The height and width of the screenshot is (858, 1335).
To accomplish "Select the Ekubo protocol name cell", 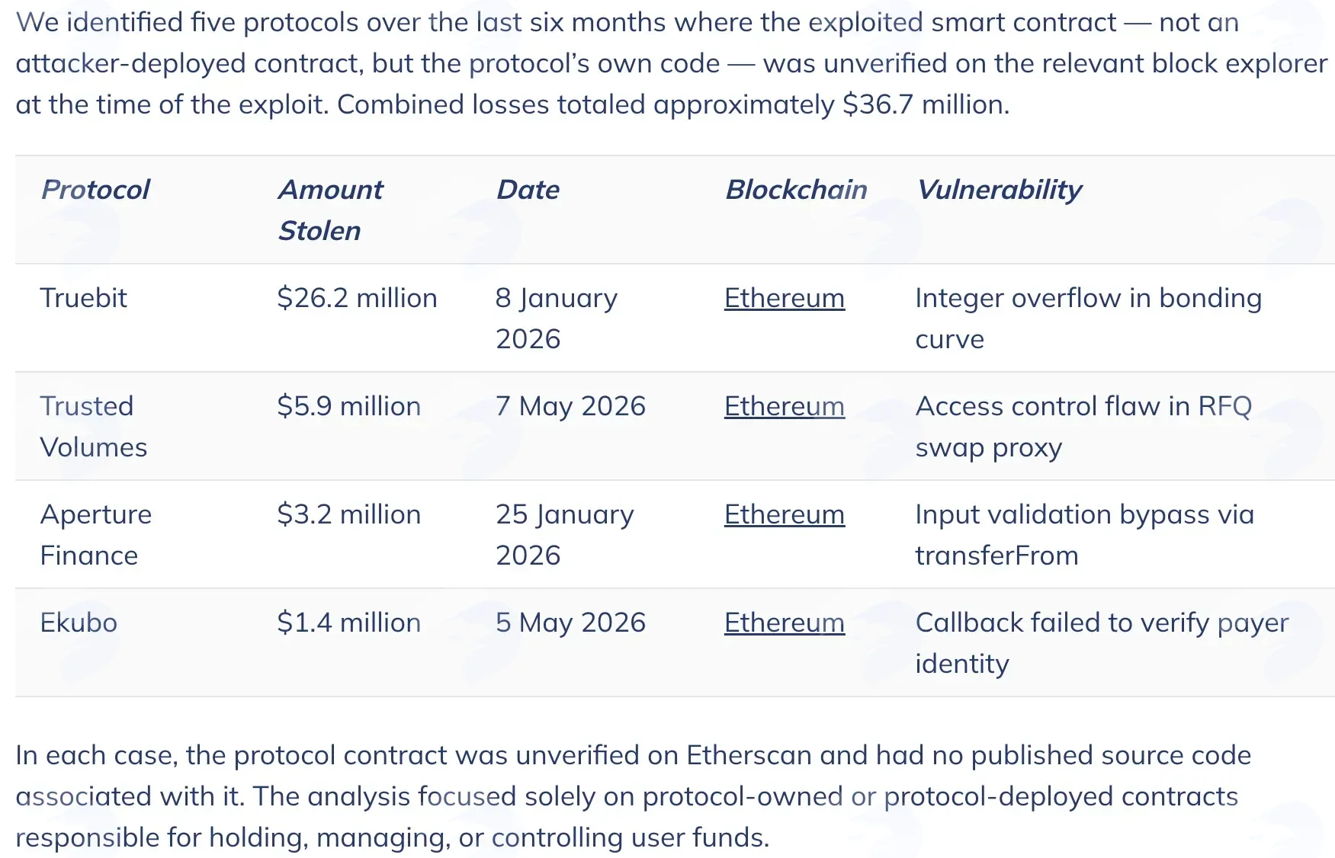I will point(79,623).
